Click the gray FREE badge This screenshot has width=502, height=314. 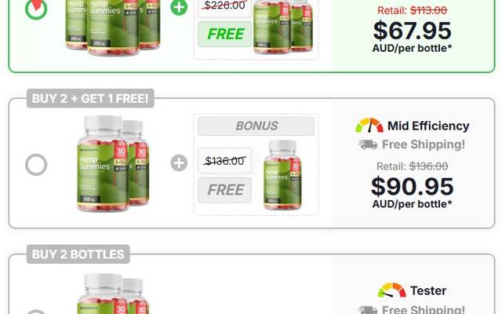coord(225,190)
